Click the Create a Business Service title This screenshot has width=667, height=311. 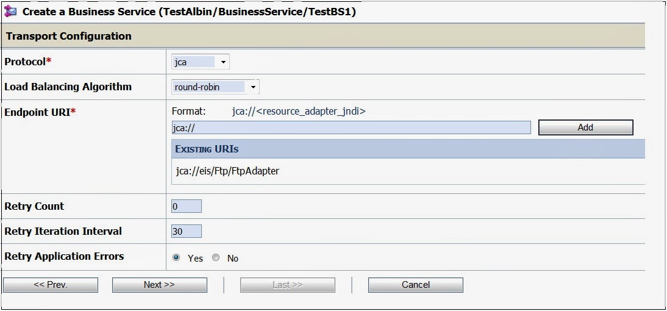coord(189,12)
